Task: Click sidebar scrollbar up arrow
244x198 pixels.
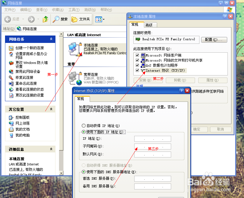Action: pyautogui.click(x=61, y=34)
